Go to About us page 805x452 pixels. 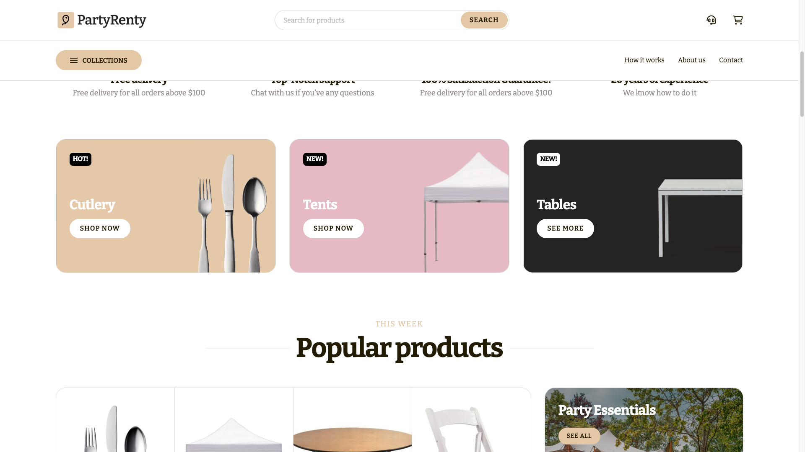692,60
